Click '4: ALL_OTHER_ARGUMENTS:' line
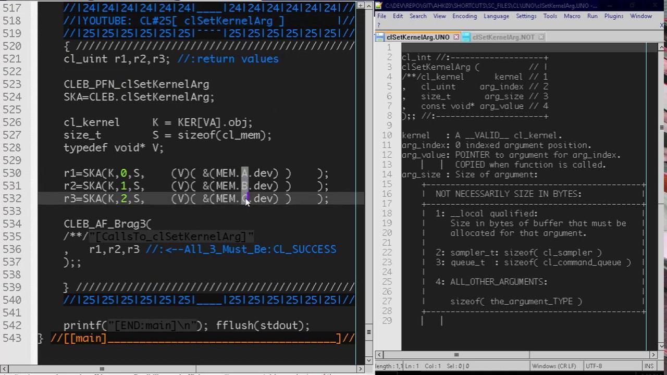Image resolution: width=667 pixels, height=375 pixels. 491,282
